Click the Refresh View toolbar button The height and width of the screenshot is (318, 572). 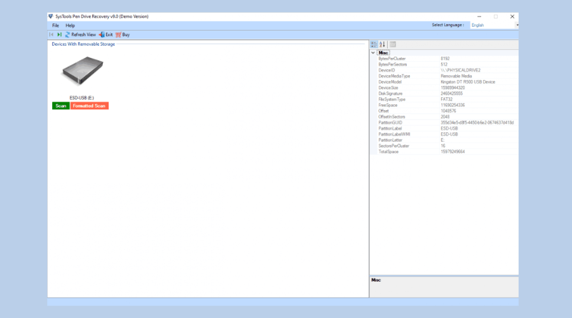[x=80, y=35]
